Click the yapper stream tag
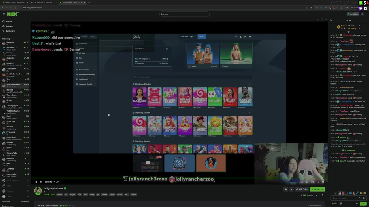 point(112,195)
